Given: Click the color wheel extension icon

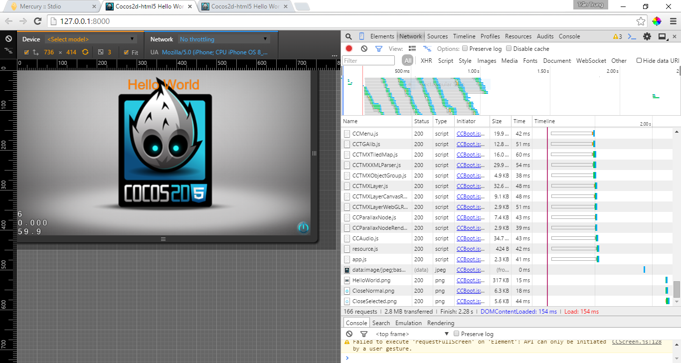Looking at the screenshot, I should point(657,21).
